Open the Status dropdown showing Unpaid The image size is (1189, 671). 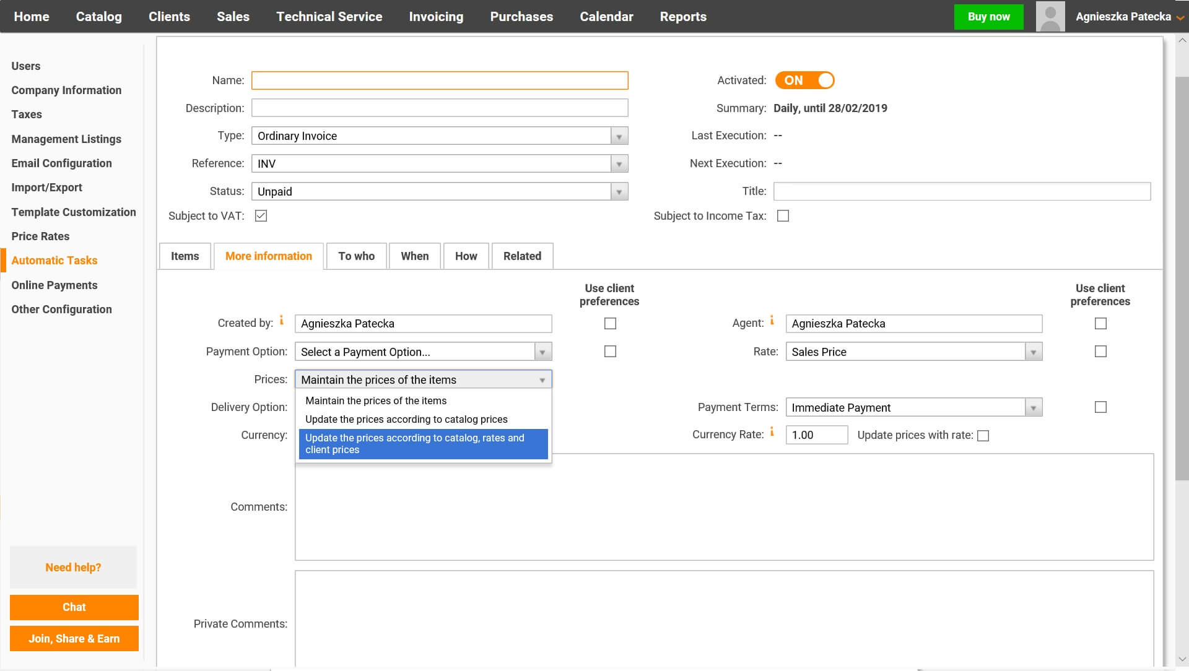[x=440, y=192]
